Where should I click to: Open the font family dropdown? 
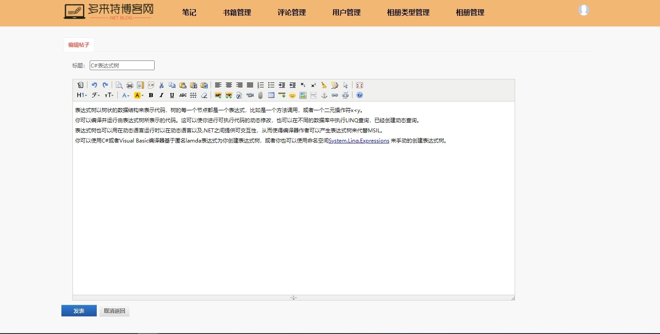[96, 95]
